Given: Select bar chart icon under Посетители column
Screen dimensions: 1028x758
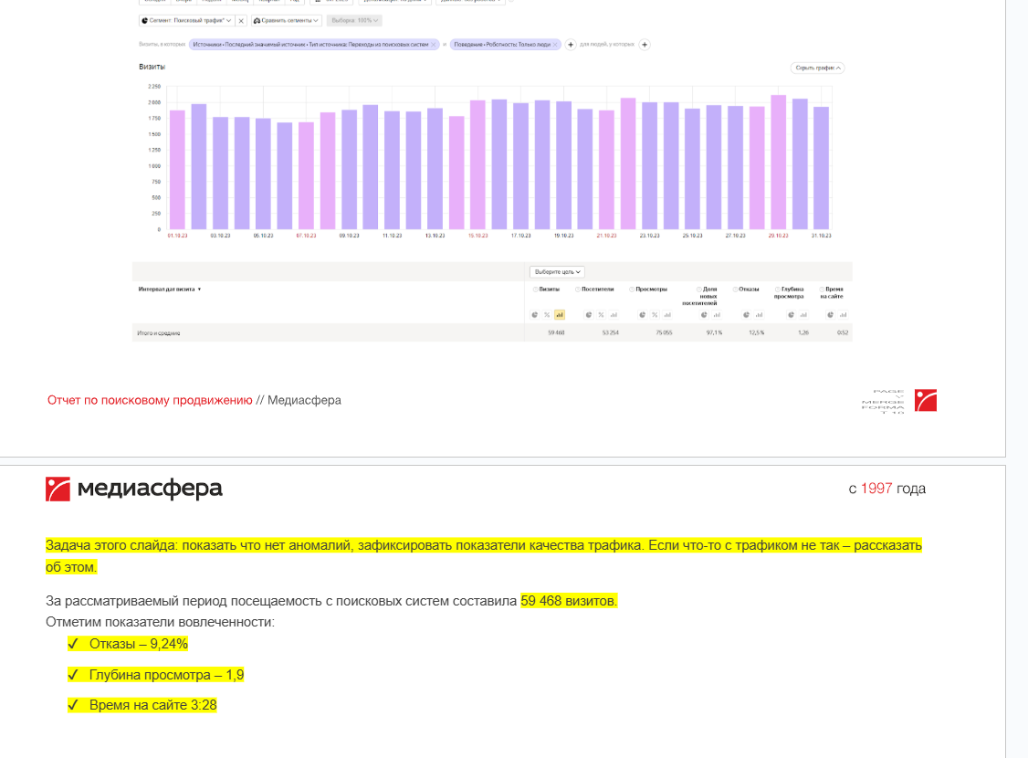Looking at the screenshot, I should point(614,315).
